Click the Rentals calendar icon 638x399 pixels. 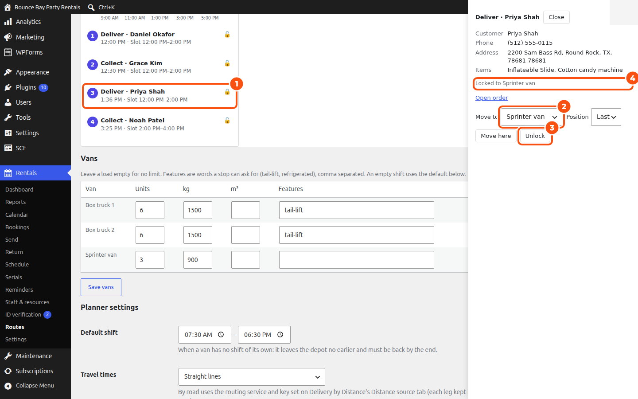[x=8, y=173]
